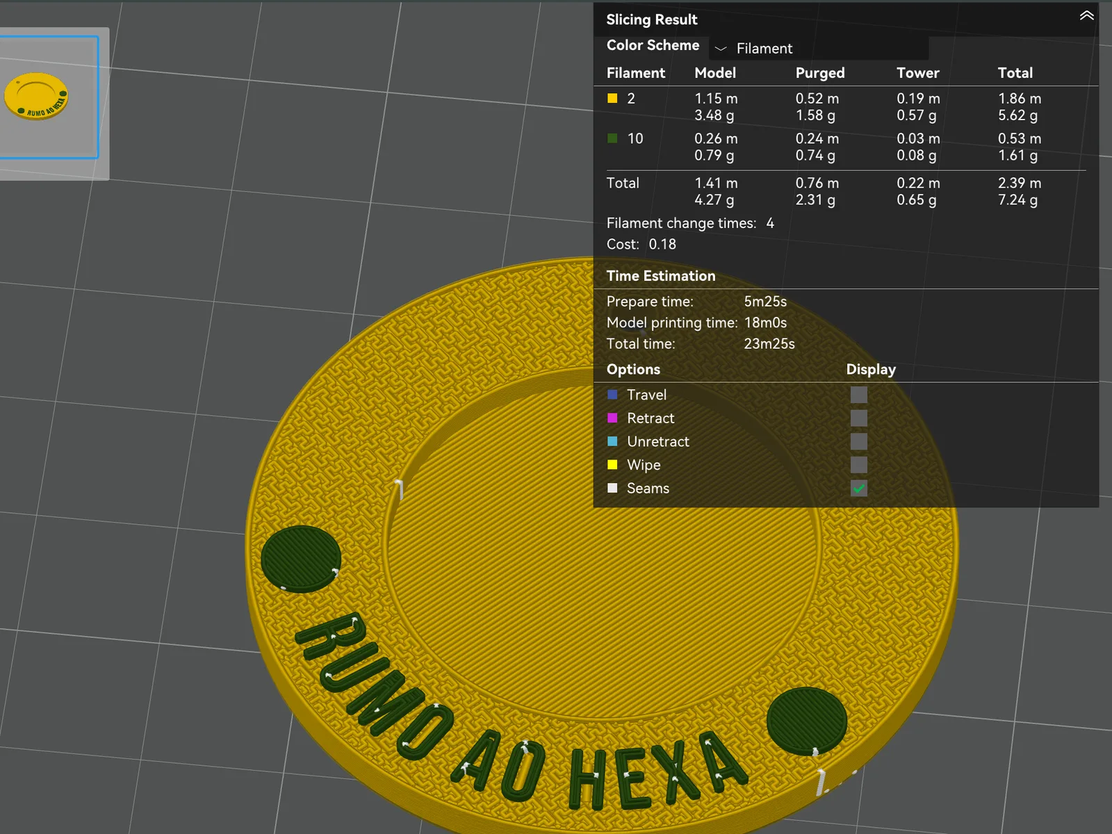Click the Time Estimation section header

coord(661,276)
